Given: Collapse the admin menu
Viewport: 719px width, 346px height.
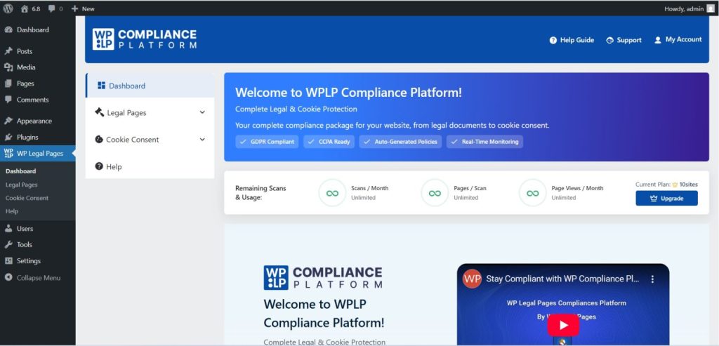Looking at the screenshot, I should (38, 278).
